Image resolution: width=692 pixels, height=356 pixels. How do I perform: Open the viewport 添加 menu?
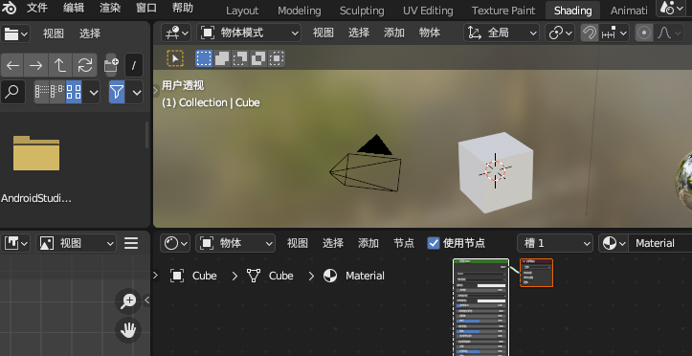393,33
